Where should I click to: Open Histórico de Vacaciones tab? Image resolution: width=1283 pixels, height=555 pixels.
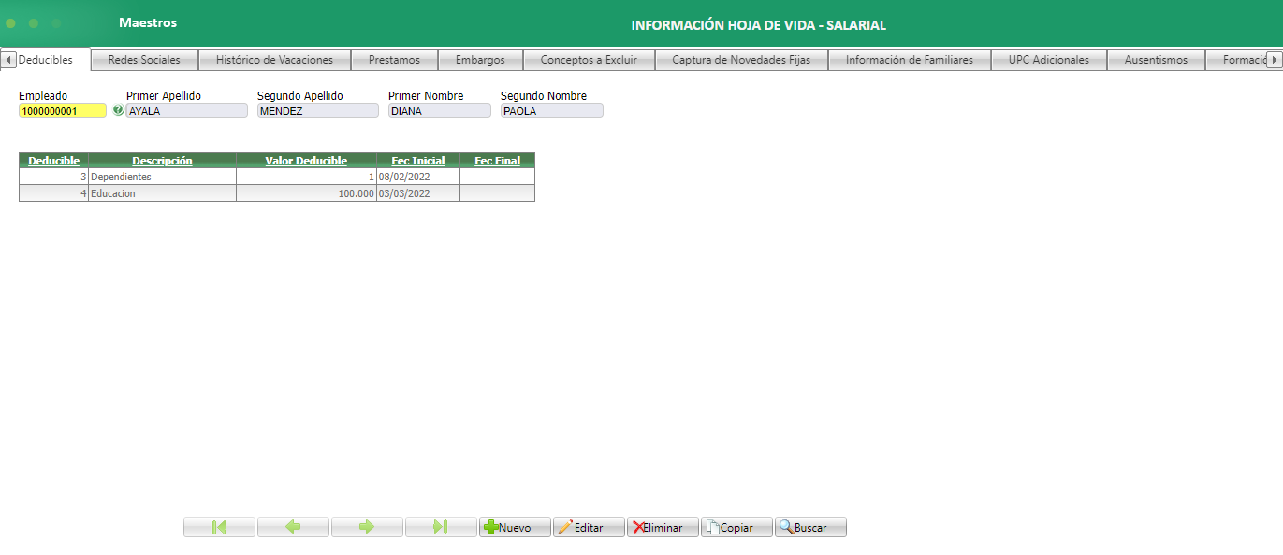click(274, 60)
